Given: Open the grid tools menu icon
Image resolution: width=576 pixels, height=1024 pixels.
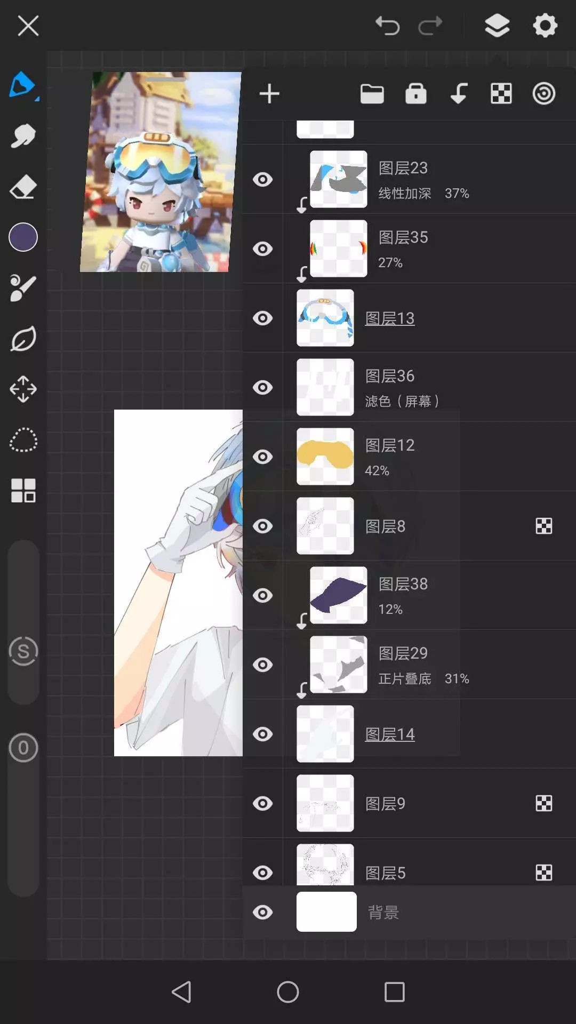Looking at the screenshot, I should click(23, 490).
